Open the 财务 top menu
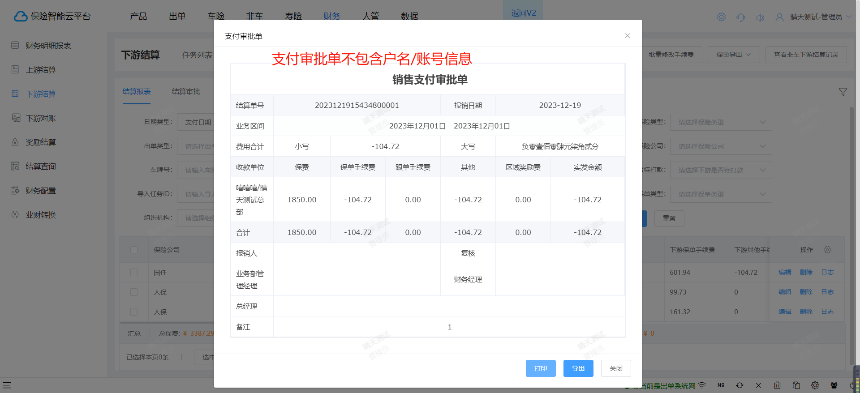The width and height of the screenshot is (860, 393). tap(332, 16)
